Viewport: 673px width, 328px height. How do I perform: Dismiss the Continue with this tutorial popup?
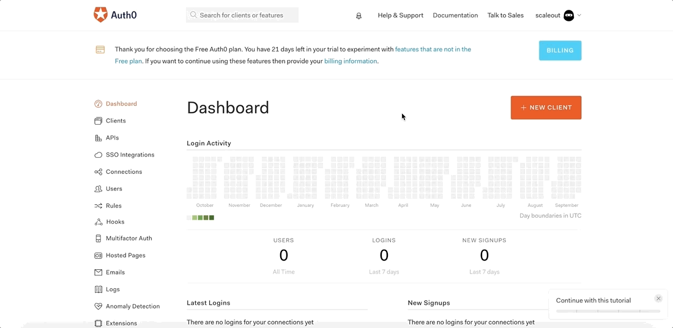pos(658,299)
